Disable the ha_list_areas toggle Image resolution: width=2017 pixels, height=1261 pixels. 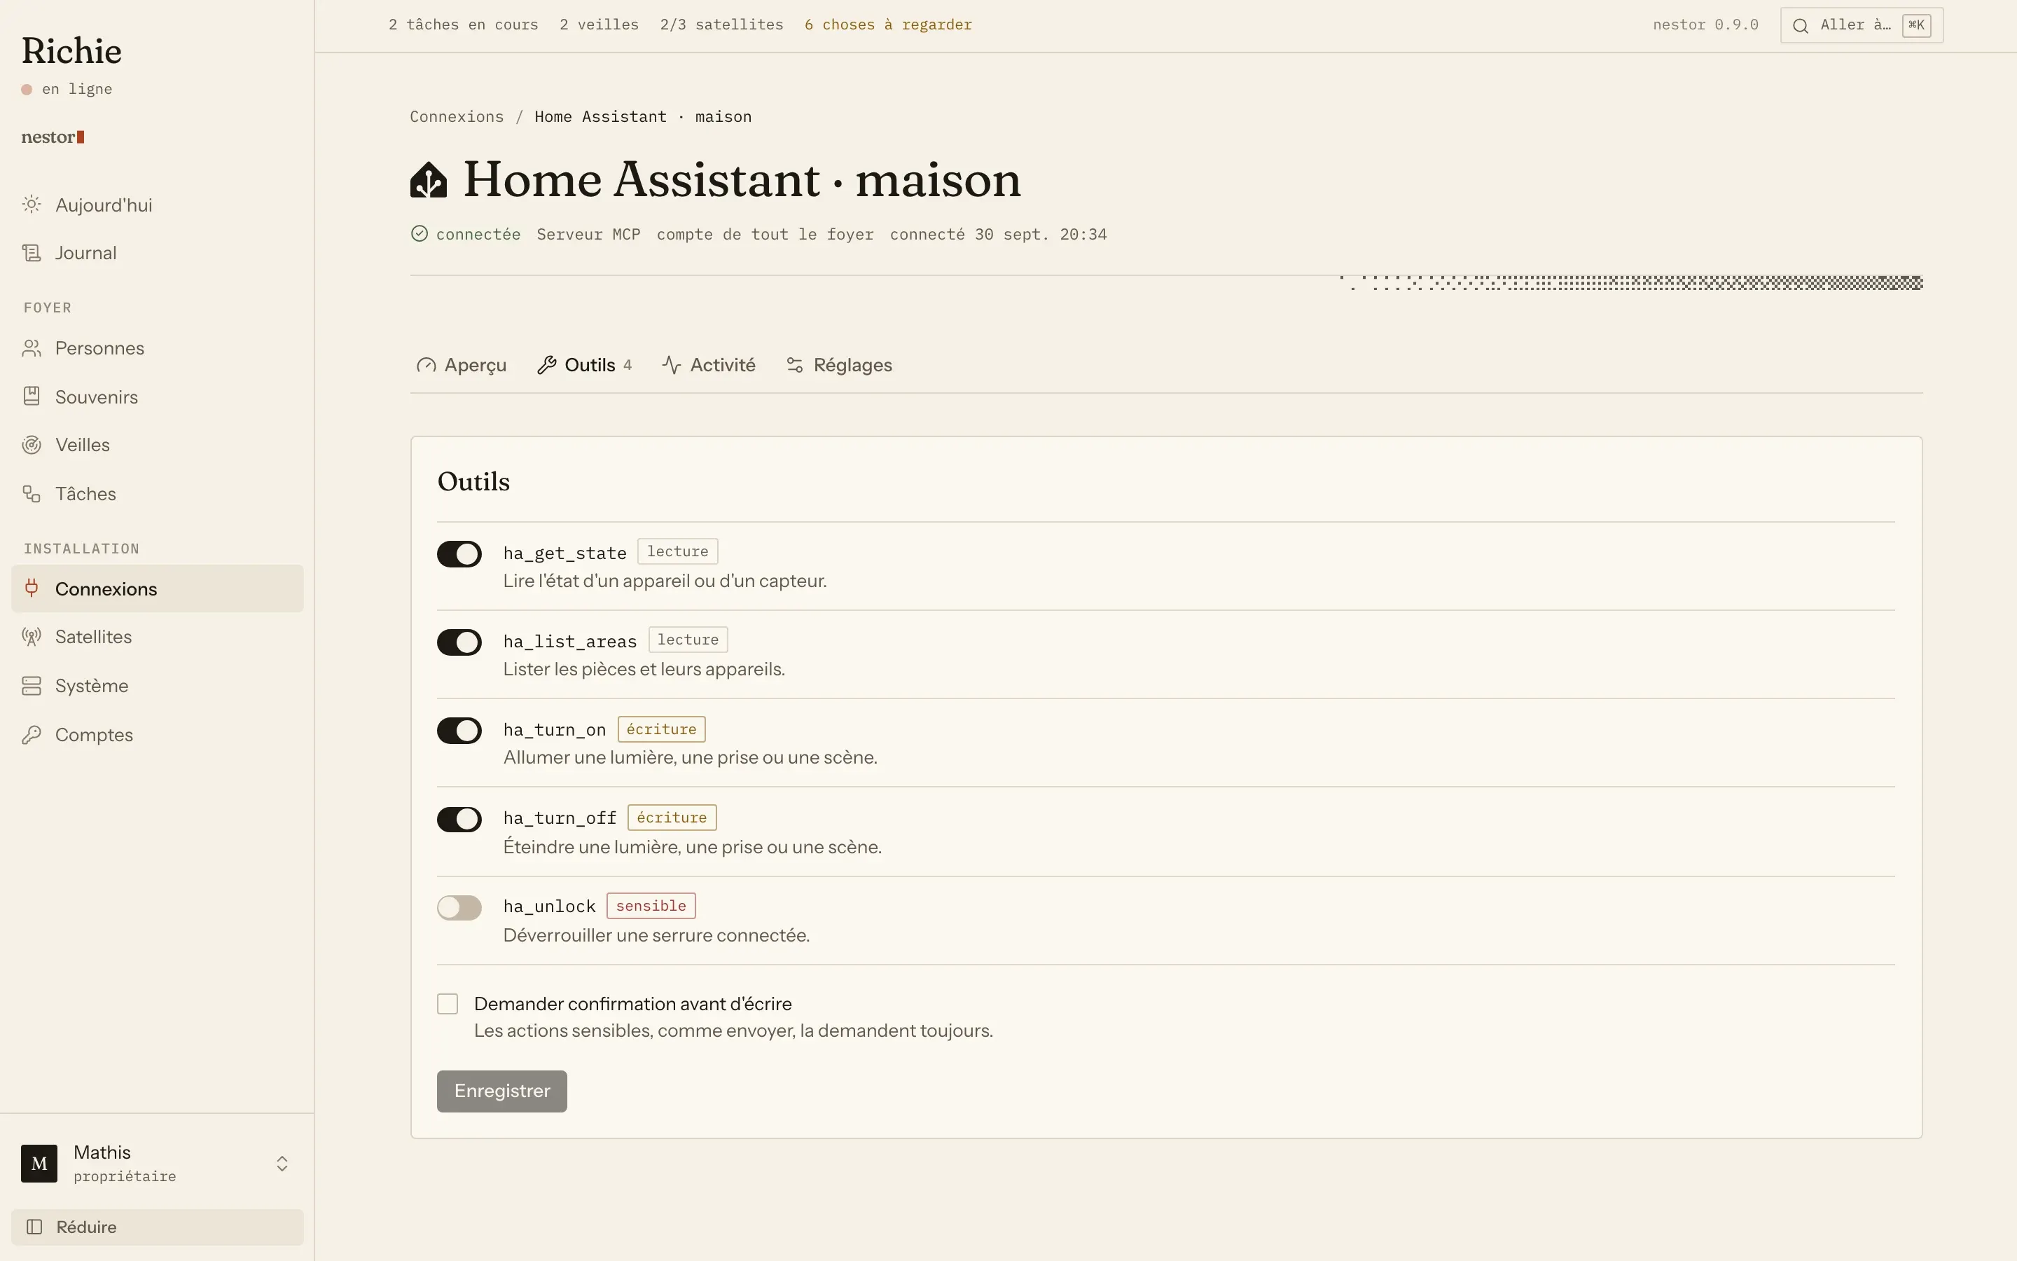click(459, 642)
